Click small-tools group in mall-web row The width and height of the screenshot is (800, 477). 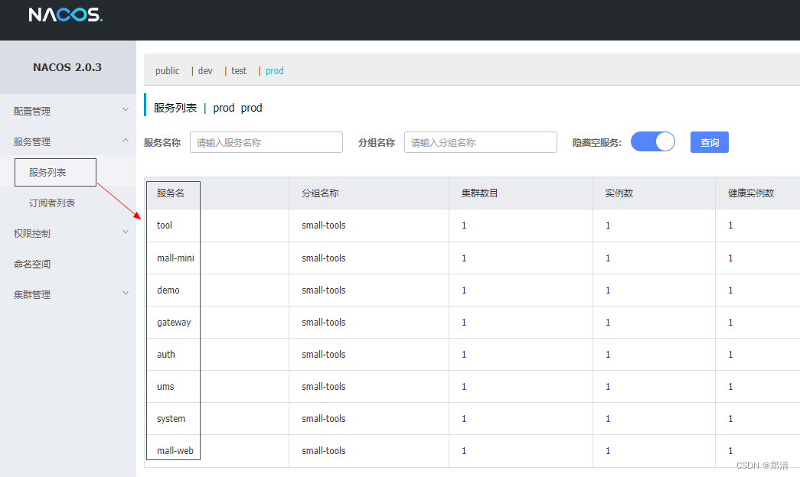[324, 450]
